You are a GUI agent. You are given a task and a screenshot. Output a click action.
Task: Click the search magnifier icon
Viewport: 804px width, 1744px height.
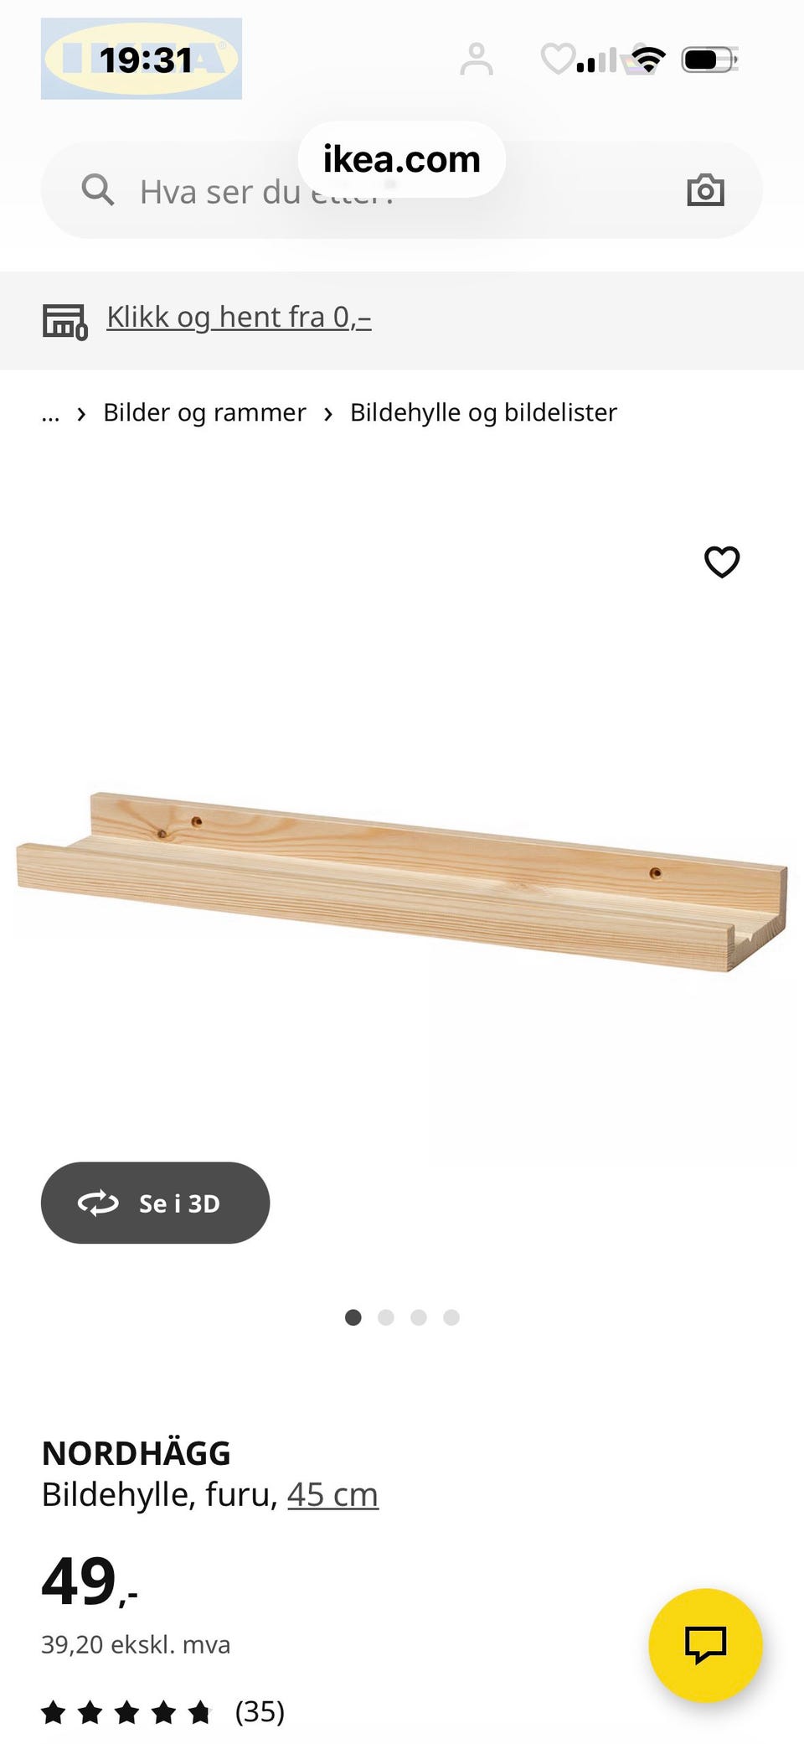[97, 190]
